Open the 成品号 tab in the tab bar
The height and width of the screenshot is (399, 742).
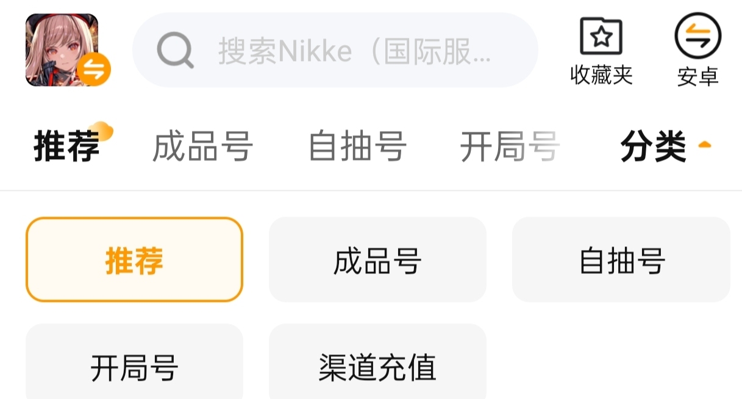coord(202,147)
